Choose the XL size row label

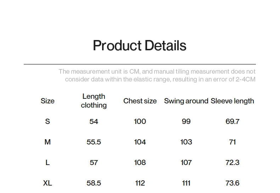(x=47, y=183)
